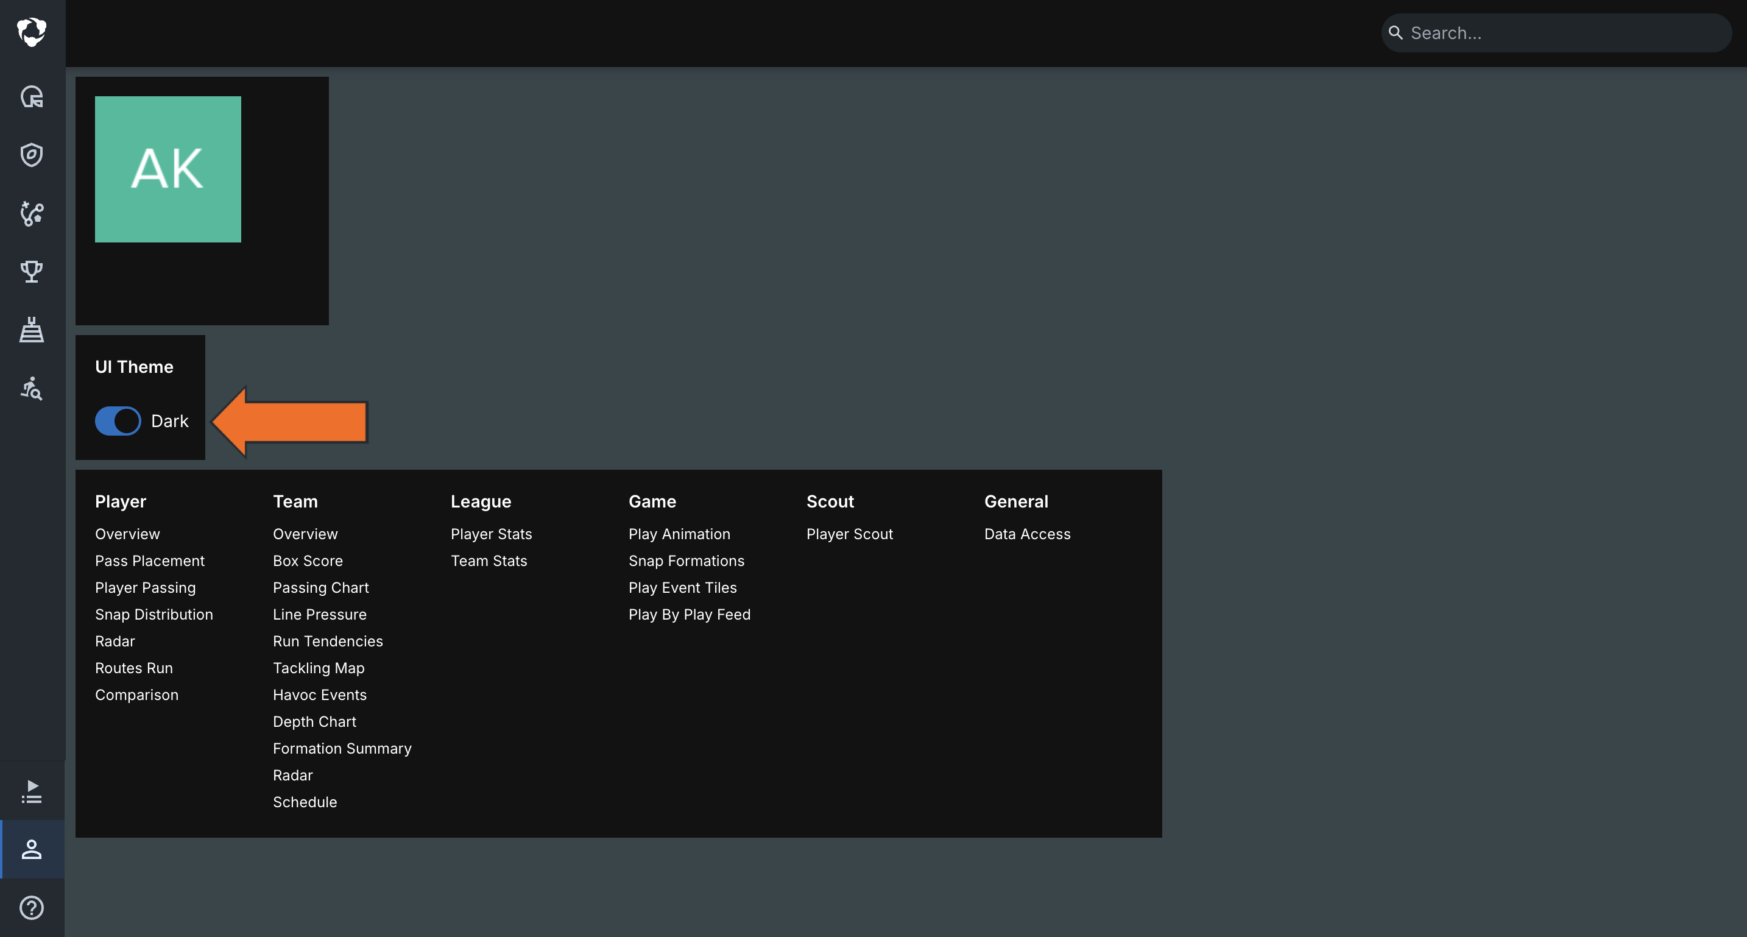Open Player Scout link

click(849, 534)
